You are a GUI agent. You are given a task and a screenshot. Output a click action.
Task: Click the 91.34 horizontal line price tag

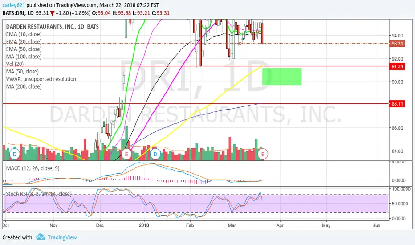click(x=397, y=66)
